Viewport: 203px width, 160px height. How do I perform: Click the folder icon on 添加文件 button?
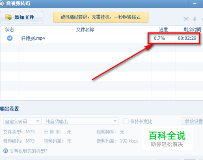tap(9, 17)
